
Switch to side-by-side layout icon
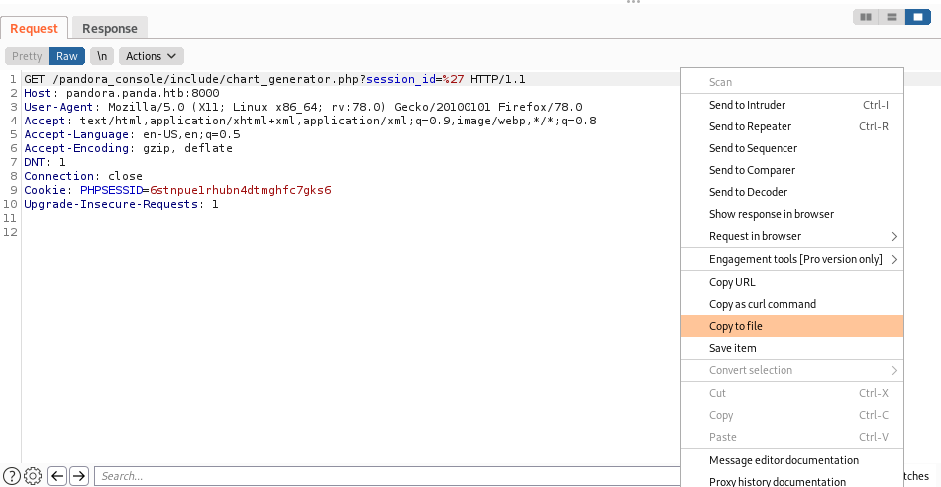tap(866, 17)
